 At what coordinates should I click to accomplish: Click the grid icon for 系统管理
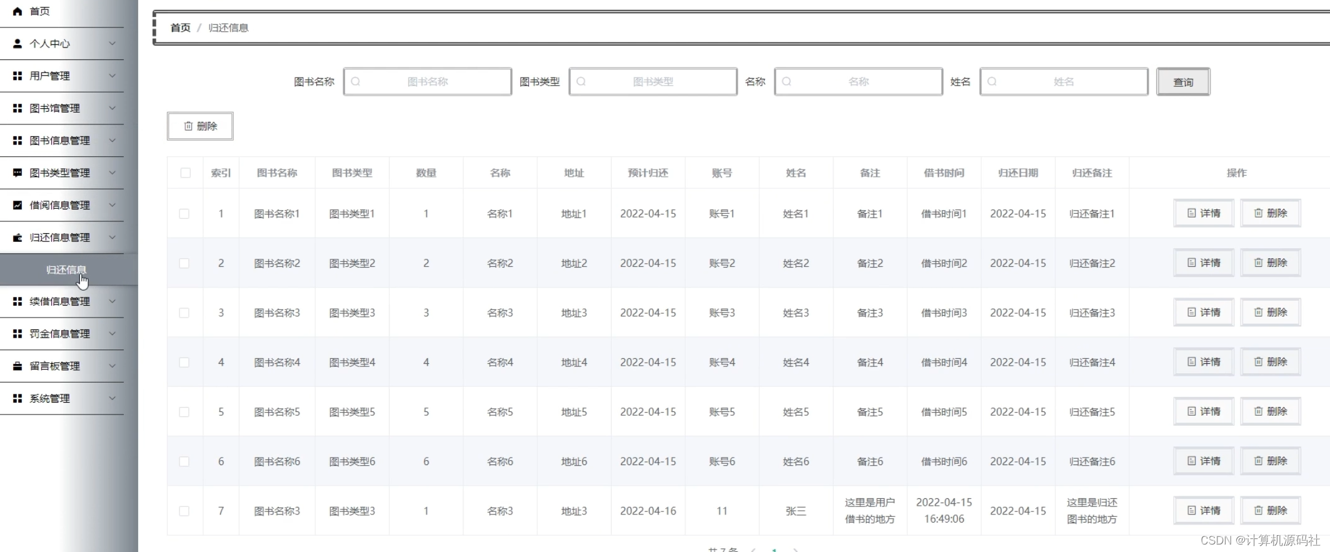[18, 398]
